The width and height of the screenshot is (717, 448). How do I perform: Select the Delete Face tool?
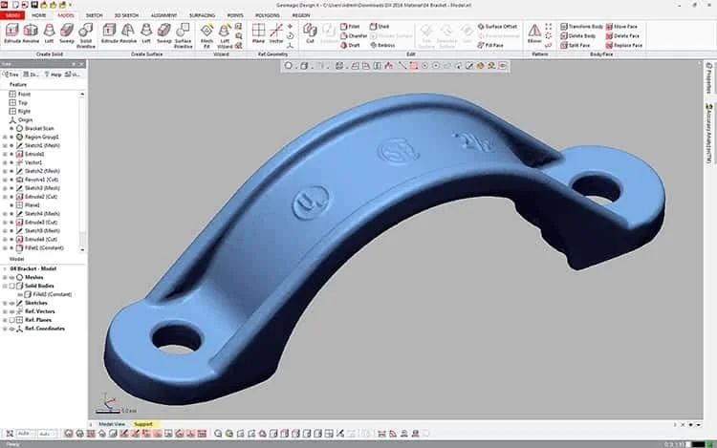[x=622, y=35]
